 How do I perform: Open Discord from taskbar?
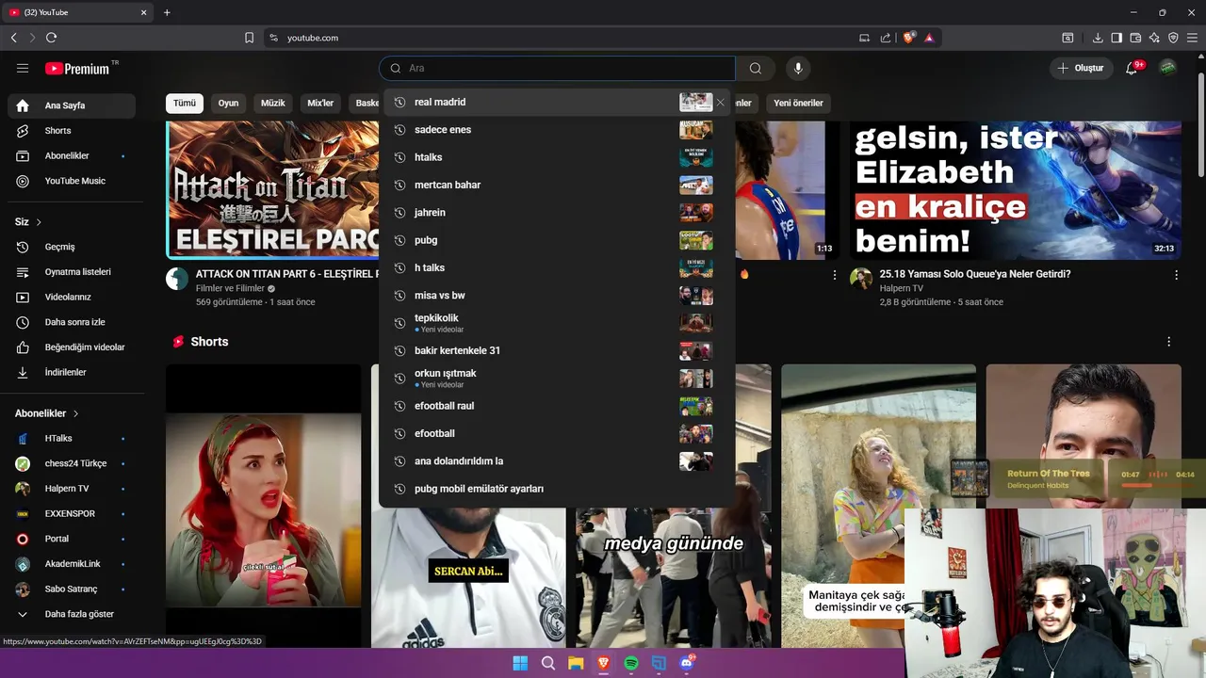click(x=687, y=663)
